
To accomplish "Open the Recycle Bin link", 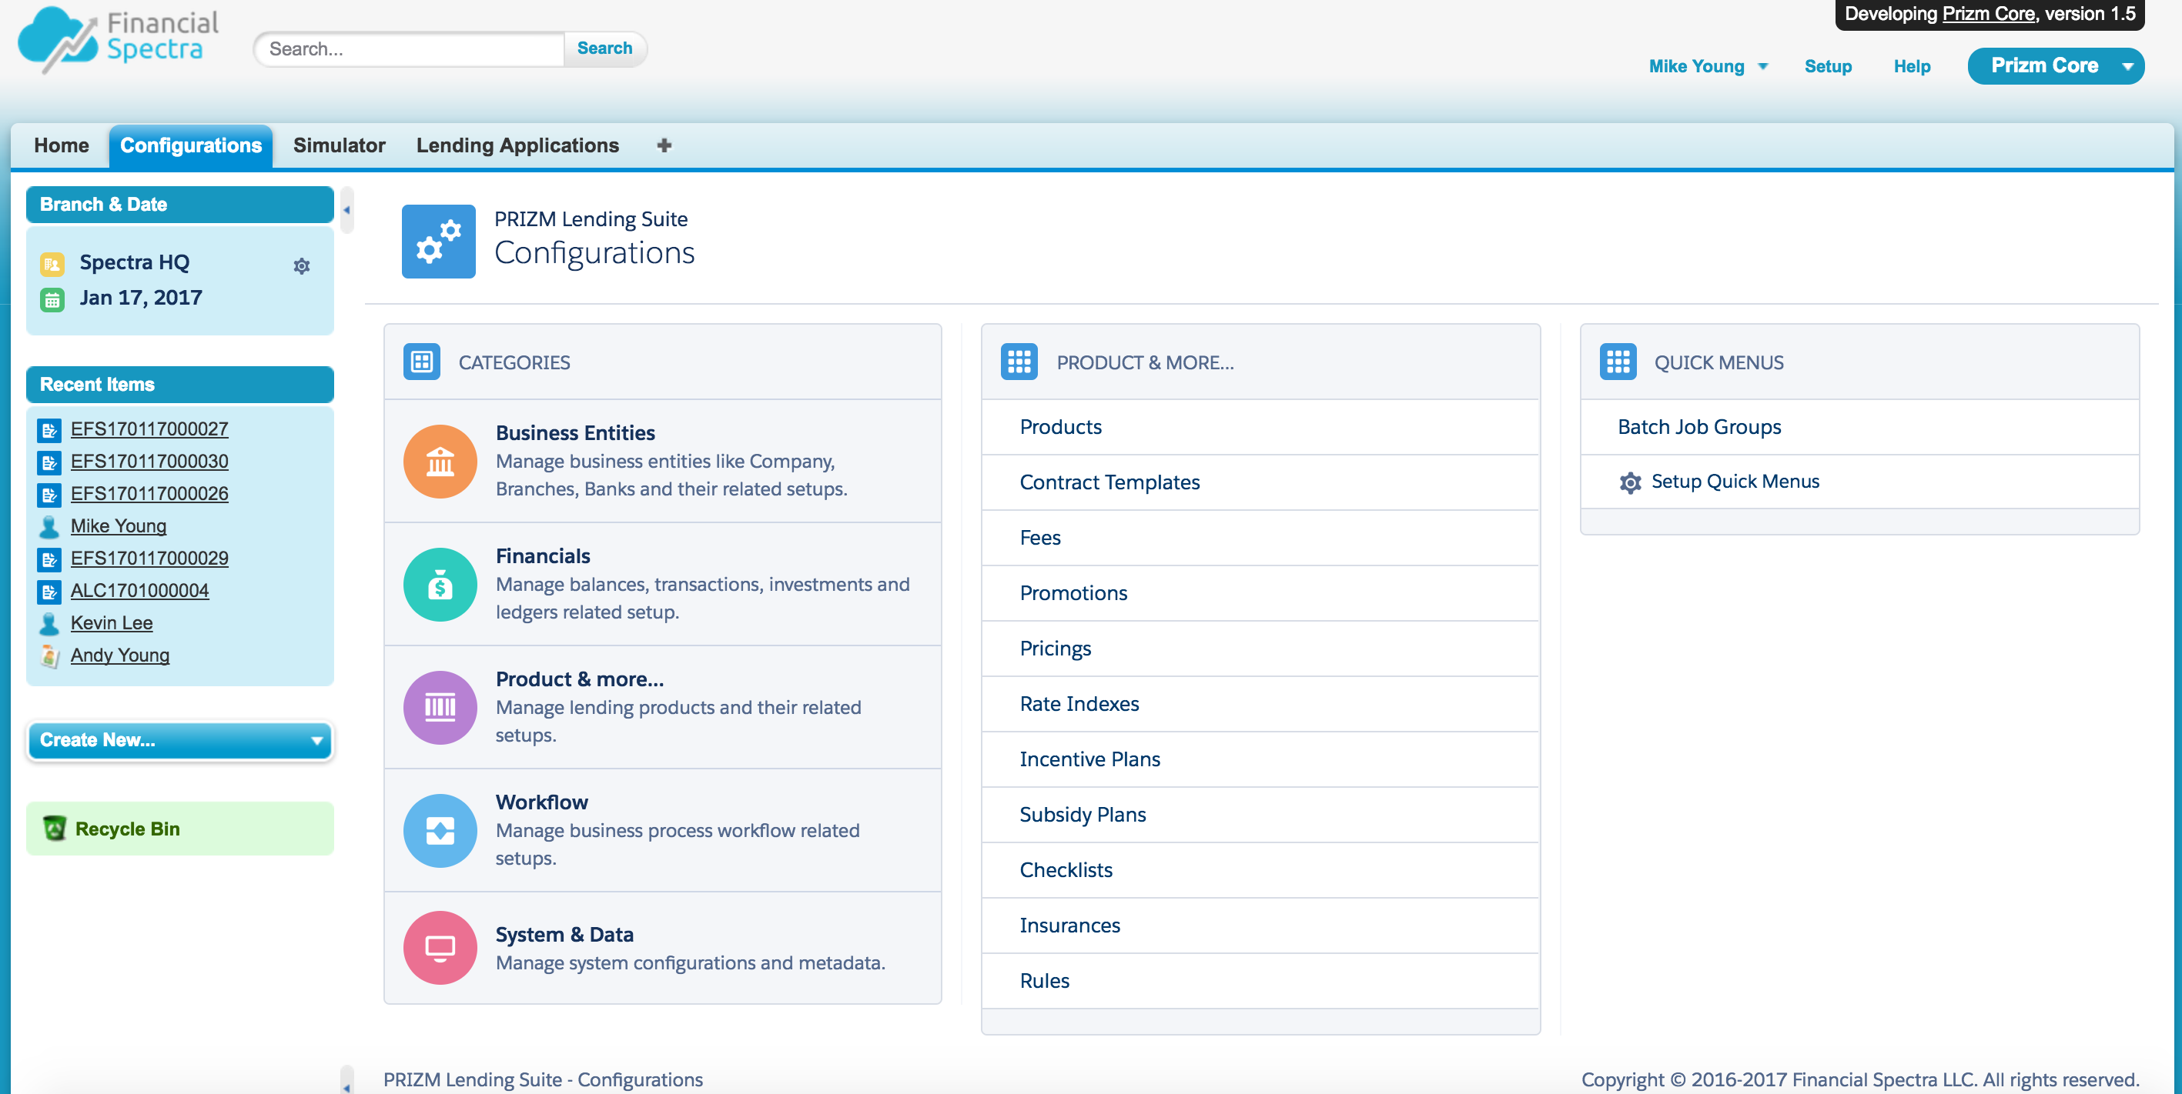I will pos(127,829).
